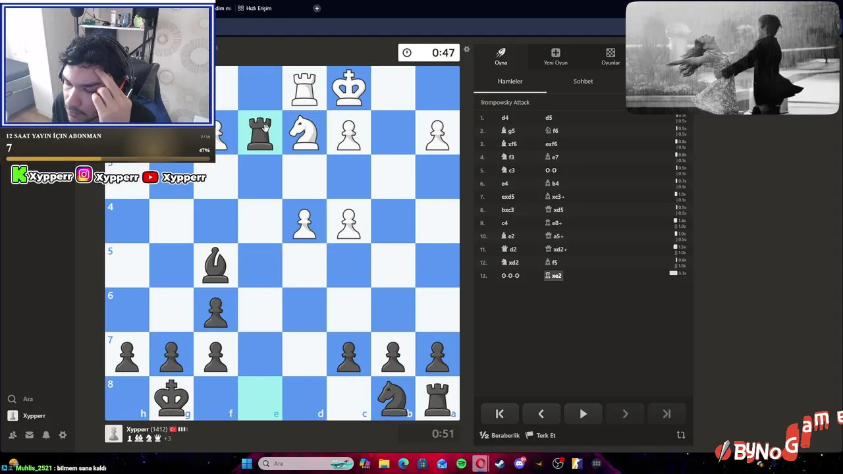Select the white rook on the top rank
The height and width of the screenshot is (474, 843).
click(304, 89)
